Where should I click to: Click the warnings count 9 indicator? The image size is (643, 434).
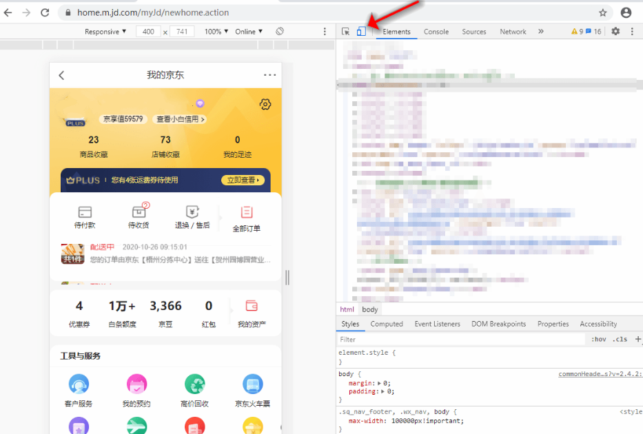pos(577,32)
